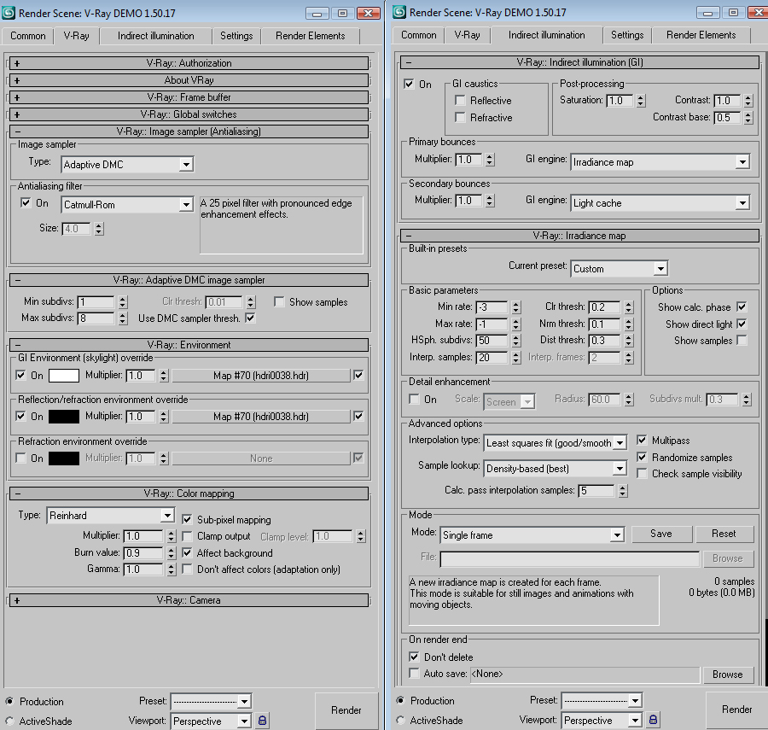Click the Render button in left window
Viewport: 768px width, 730px height.
(346, 710)
